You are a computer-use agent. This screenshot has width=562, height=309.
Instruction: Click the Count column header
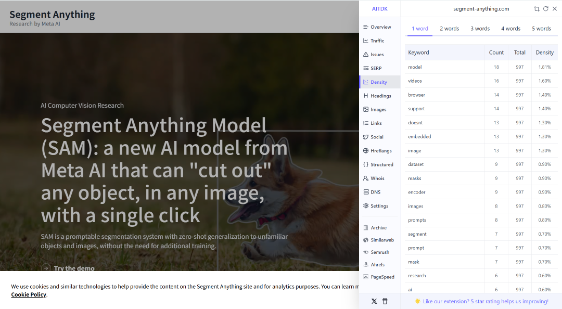pos(496,53)
